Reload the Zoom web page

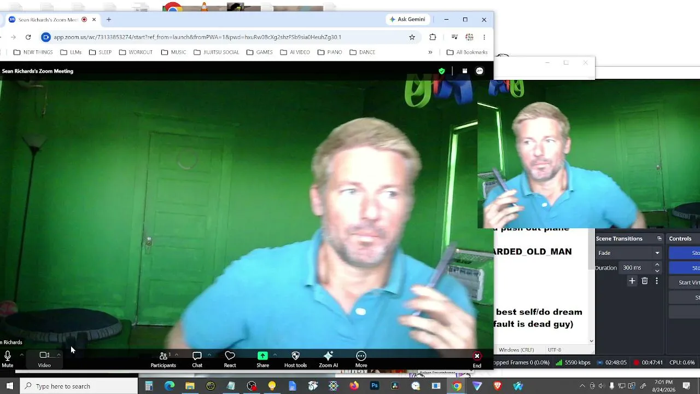pyautogui.click(x=28, y=37)
